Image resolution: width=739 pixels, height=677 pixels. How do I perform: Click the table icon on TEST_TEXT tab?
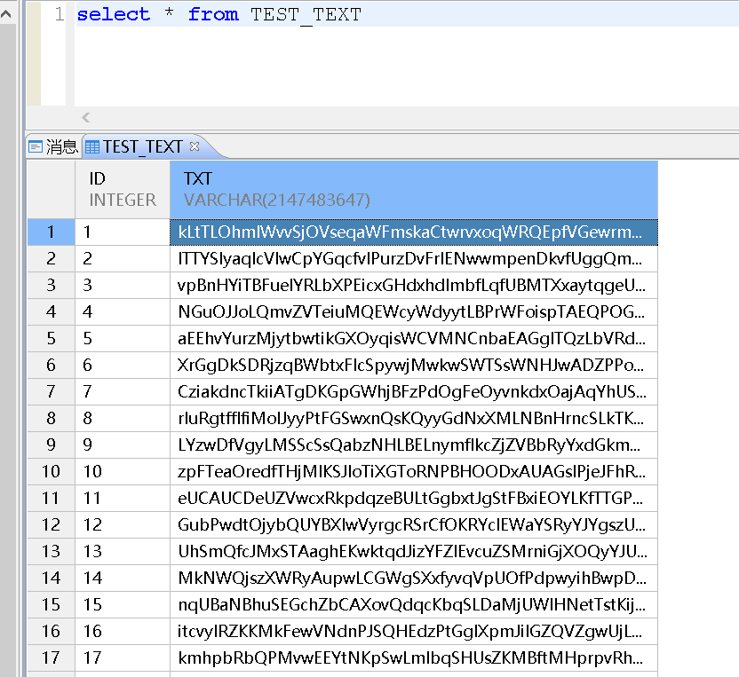point(92,147)
